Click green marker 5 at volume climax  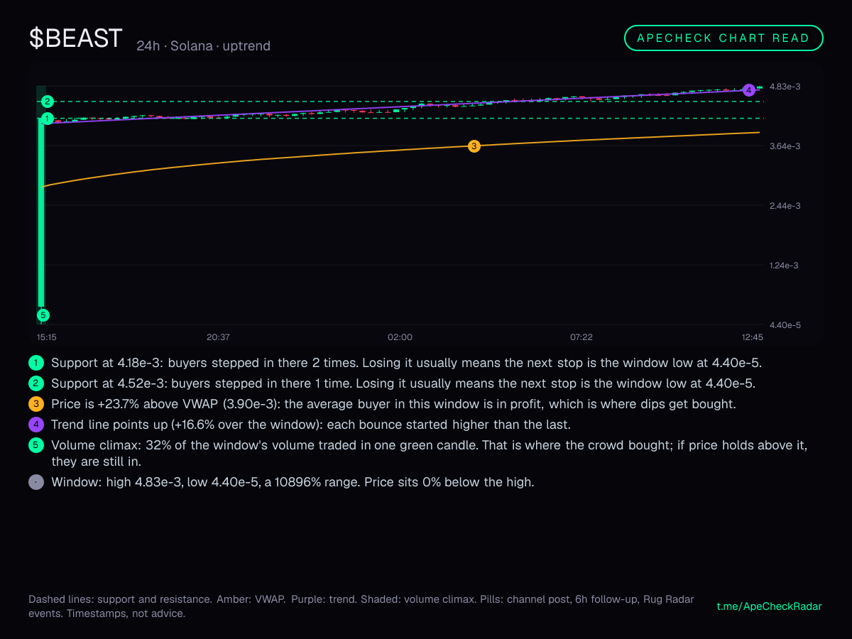(x=43, y=315)
